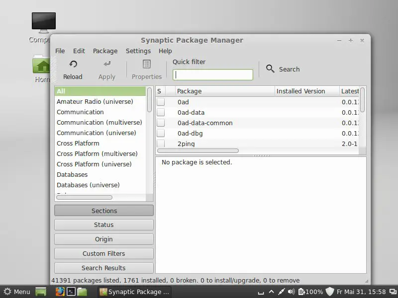
Task: Select the 0ad-data package name
Action: point(191,113)
